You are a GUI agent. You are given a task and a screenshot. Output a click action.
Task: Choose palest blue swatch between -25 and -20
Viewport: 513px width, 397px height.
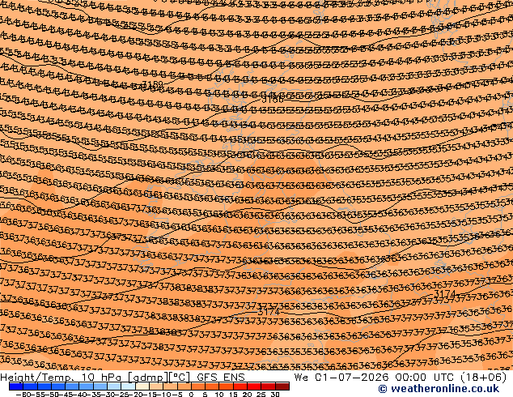pyautogui.click(x=128, y=386)
